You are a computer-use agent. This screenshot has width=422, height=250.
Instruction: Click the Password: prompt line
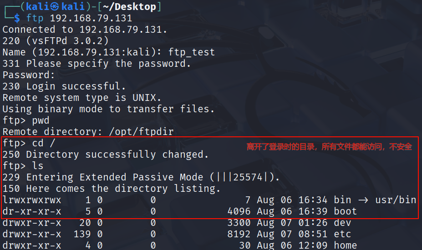coord(29,75)
